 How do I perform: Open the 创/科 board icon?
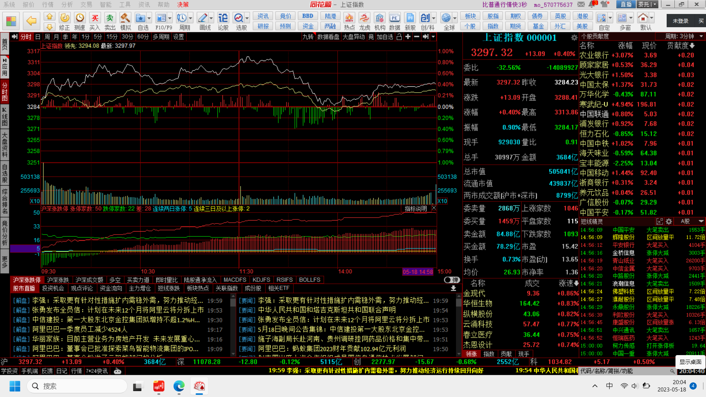[x=425, y=21]
